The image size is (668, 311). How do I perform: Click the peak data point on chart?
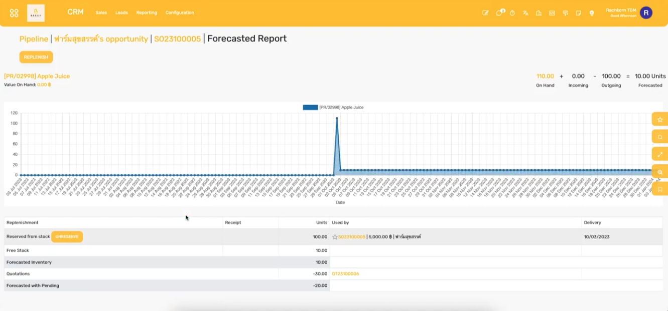click(337, 118)
